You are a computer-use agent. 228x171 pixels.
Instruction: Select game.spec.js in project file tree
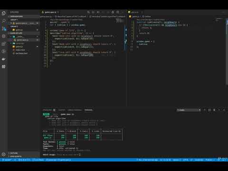point(24,40)
